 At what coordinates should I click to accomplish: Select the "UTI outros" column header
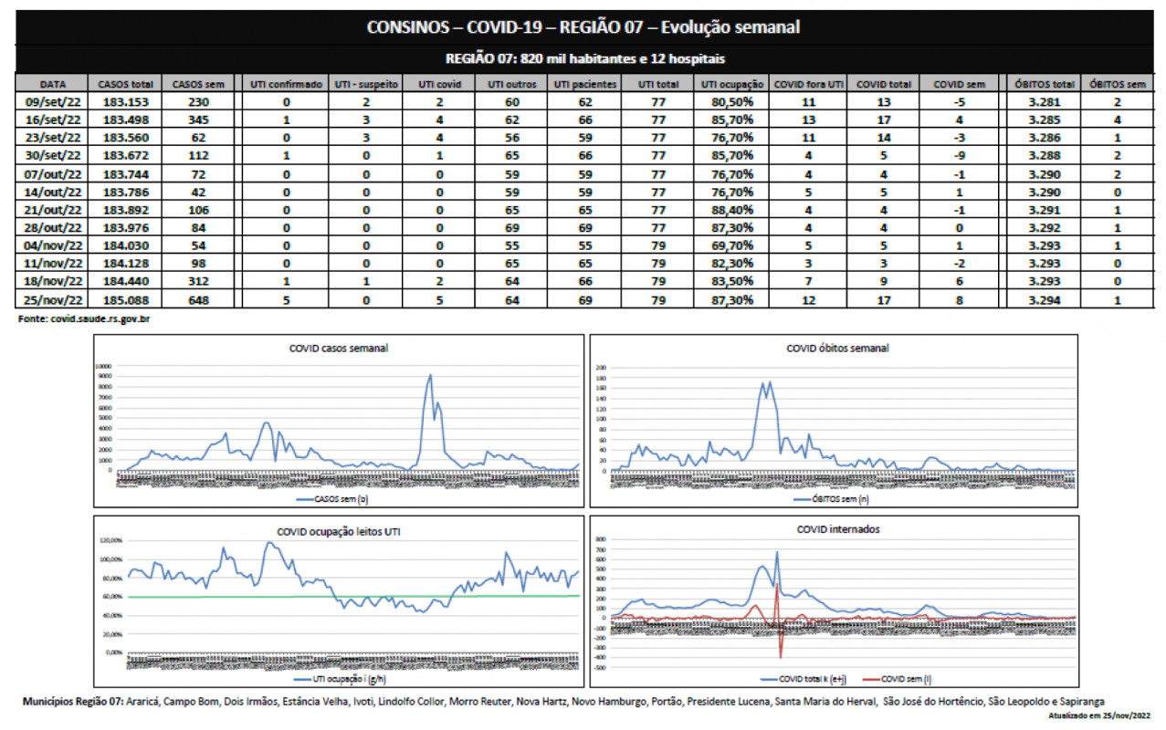pyautogui.click(x=511, y=85)
